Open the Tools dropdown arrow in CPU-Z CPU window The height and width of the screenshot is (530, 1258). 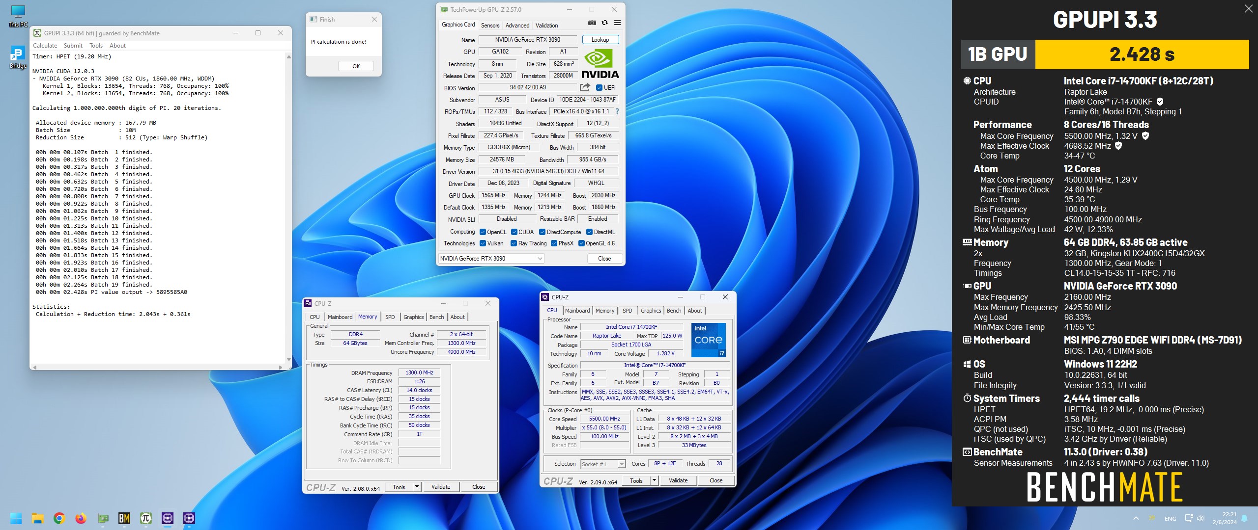tap(654, 480)
